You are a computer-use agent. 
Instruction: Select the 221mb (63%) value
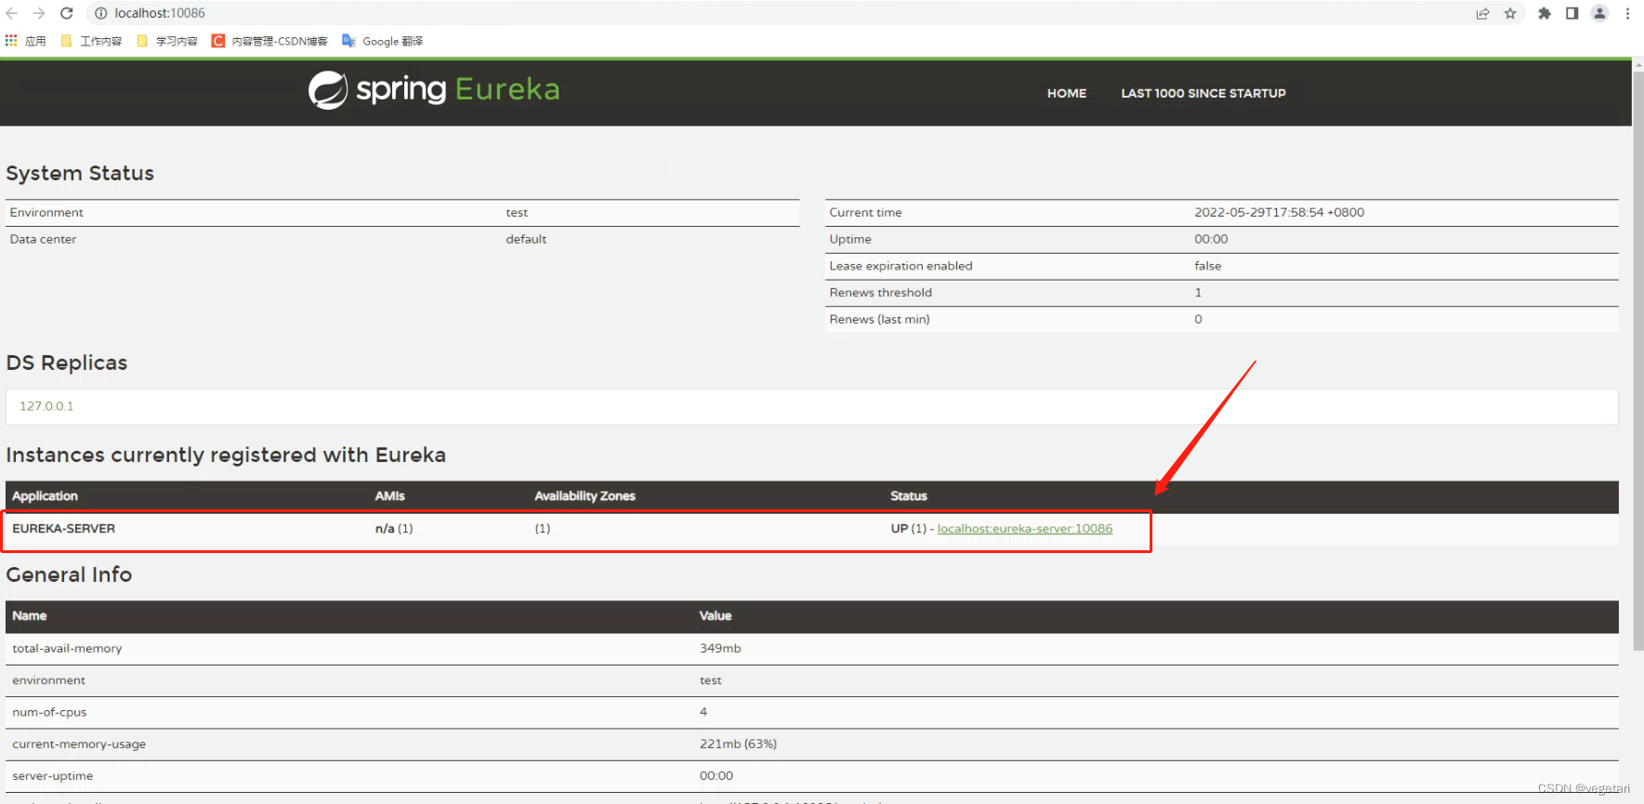(x=738, y=744)
